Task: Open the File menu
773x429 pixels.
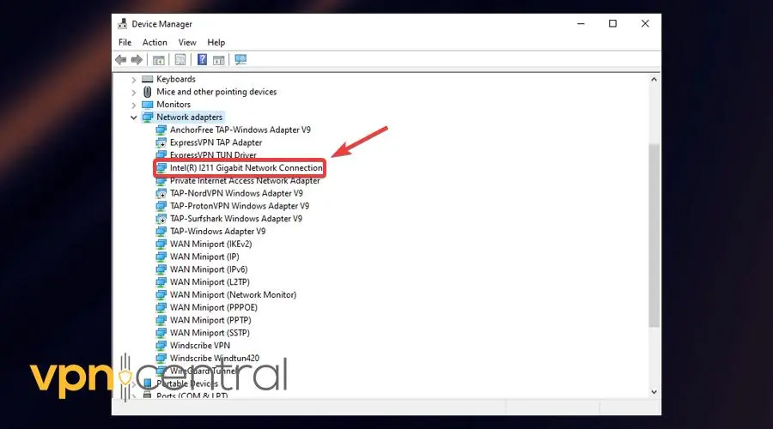Action: (x=125, y=42)
